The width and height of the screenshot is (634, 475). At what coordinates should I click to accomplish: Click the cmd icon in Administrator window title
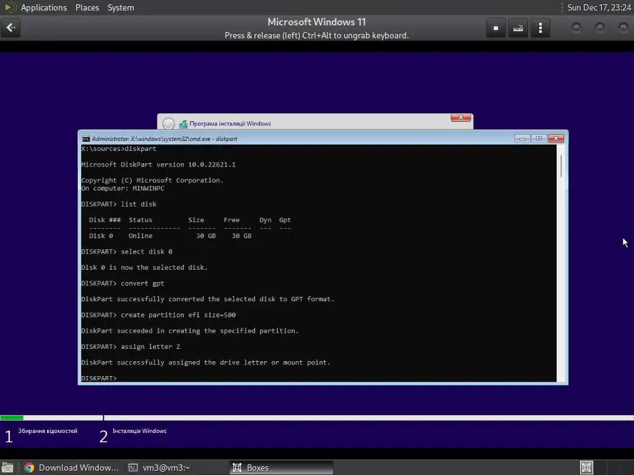[x=85, y=139]
